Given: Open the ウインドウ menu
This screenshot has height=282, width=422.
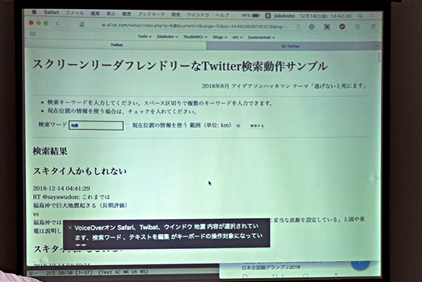Looking at the screenshot, I should click(x=198, y=15).
